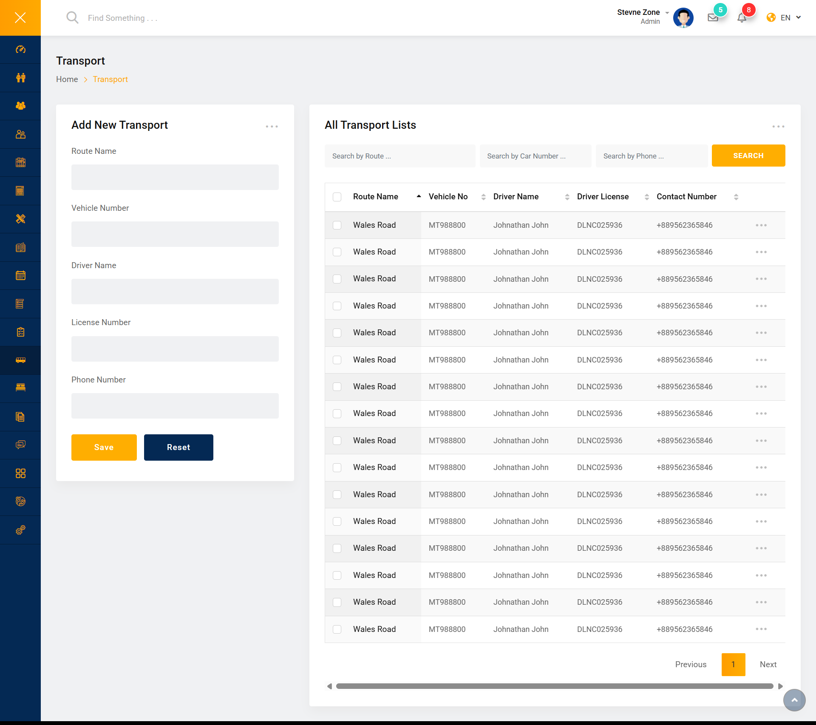
Task: Go to Home in the breadcrumb
Action: (x=67, y=79)
